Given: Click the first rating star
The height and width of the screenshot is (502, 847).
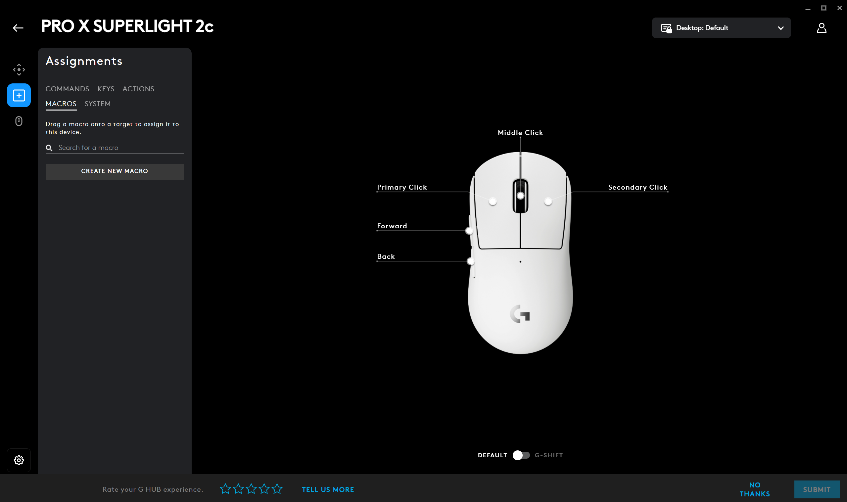Looking at the screenshot, I should tap(225, 489).
